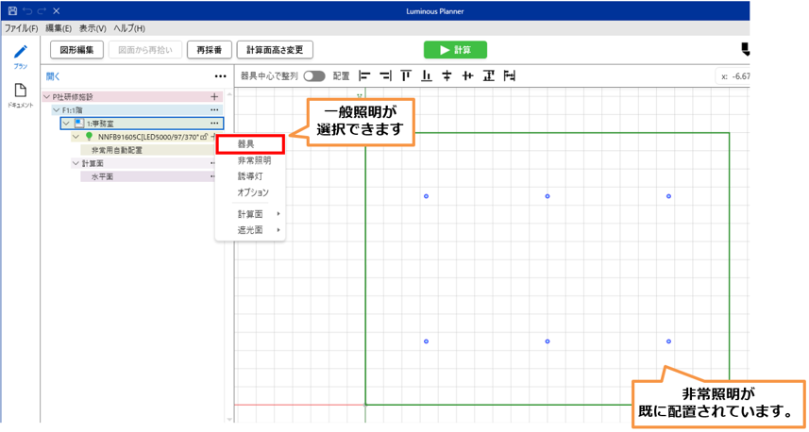Select 器具 from the context menu
The image size is (809, 432).
(248, 144)
